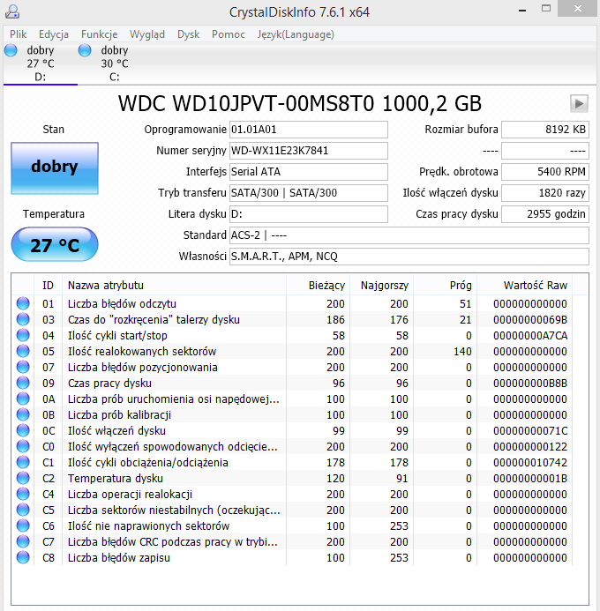Click status orb for attribute C7 row
The image size is (600, 611).
(23, 541)
